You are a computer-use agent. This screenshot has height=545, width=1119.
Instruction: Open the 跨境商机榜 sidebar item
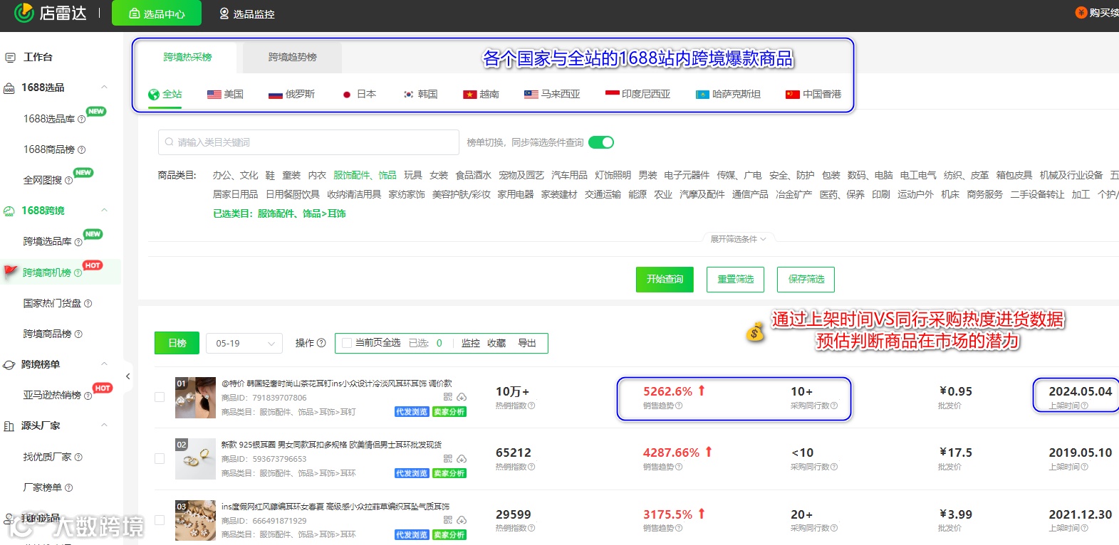pos(47,272)
